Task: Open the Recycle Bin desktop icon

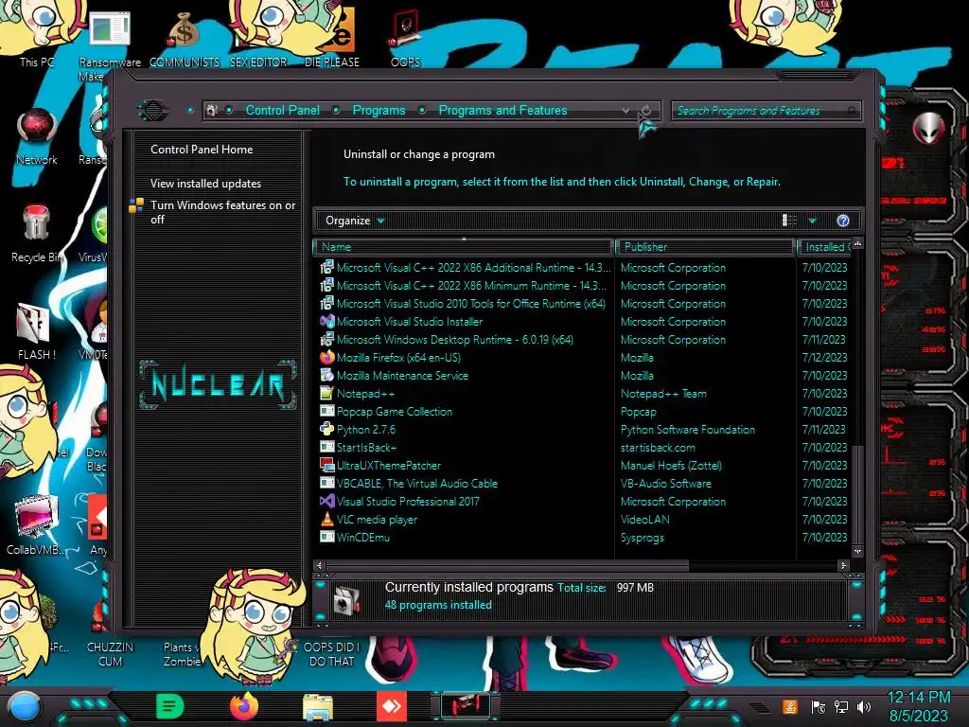Action: 36,234
